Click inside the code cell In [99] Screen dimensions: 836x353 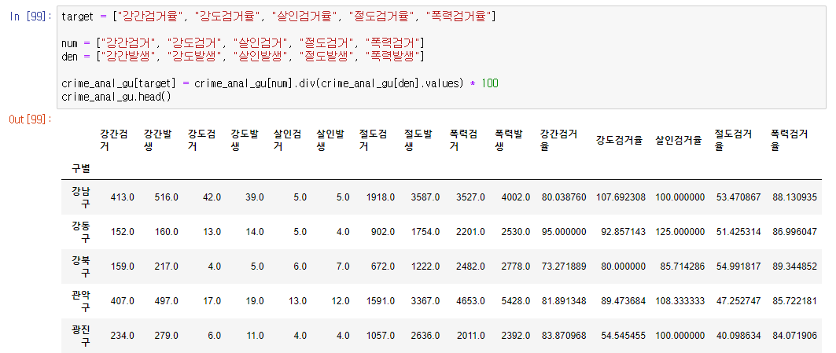[441, 57]
